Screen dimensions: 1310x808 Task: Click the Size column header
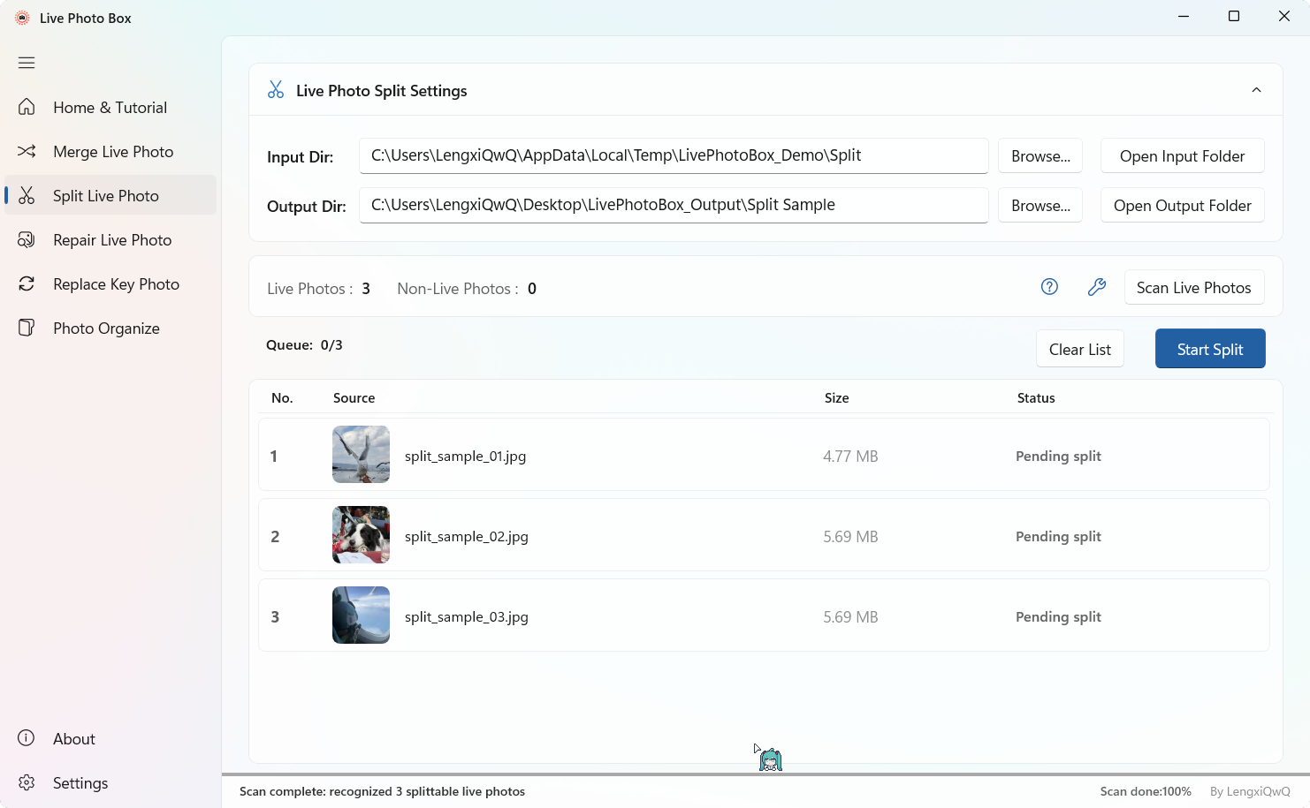pos(836,398)
